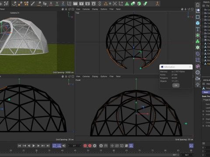Click the green subdivision generator icon

(198, 35)
